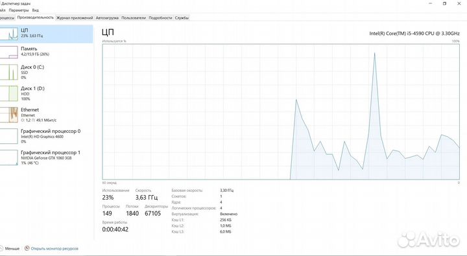
Task: Select the ЦП mini graph thumbnail
Action: click(8, 34)
